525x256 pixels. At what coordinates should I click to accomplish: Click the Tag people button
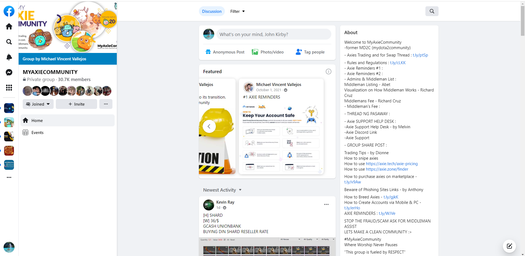pyautogui.click(x=310, y=52)
